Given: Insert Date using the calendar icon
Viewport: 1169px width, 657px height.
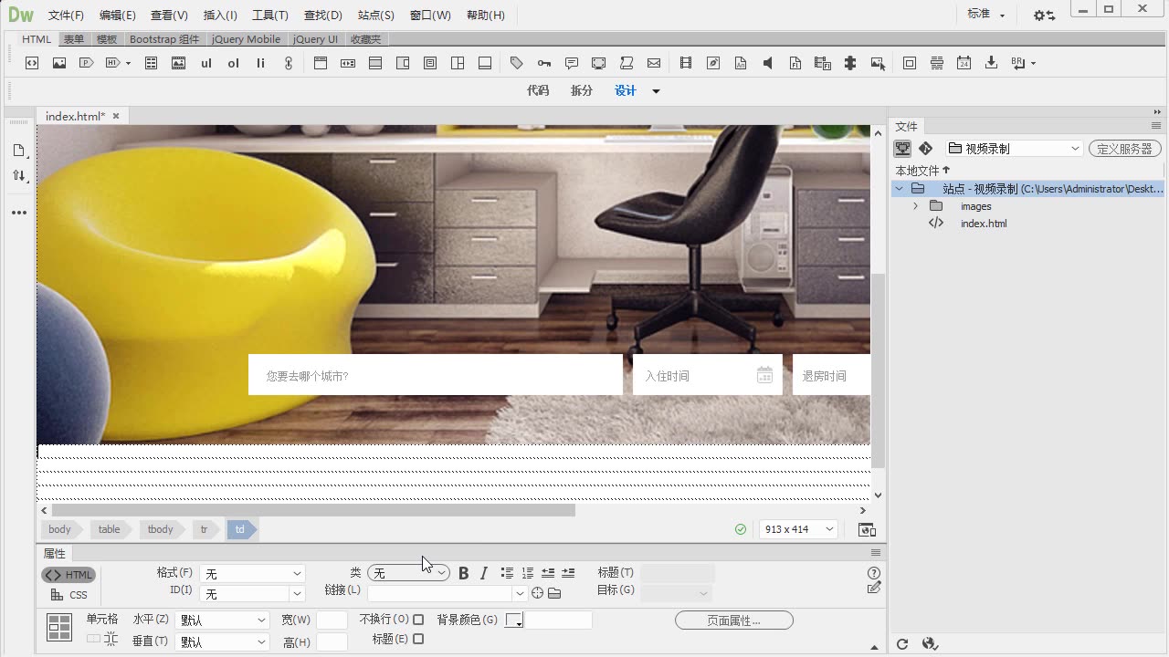Looking at the screenshot, I should coord(964,63).
